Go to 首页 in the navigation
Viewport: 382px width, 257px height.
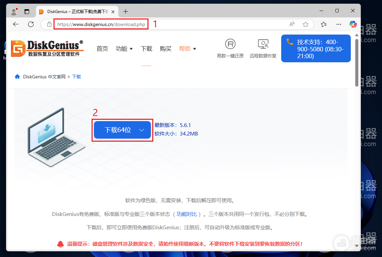point(102,49)
